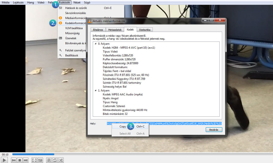This screenshot has width=273, height=163.
Task: Select the Tájolás: Fent – bal oldal row
Action: (117, 71)
